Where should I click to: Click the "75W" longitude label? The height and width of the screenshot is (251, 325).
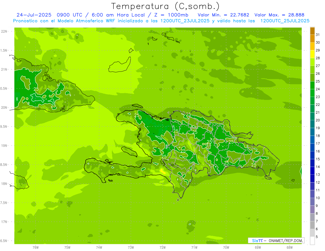coord(67,247)
